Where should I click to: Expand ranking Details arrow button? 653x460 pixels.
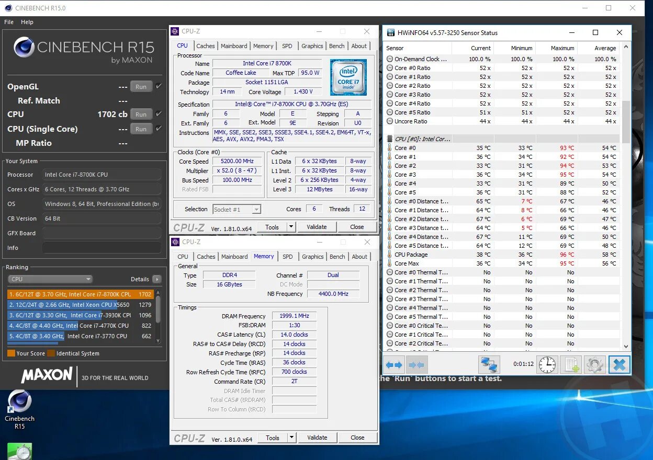pos(156,279)
